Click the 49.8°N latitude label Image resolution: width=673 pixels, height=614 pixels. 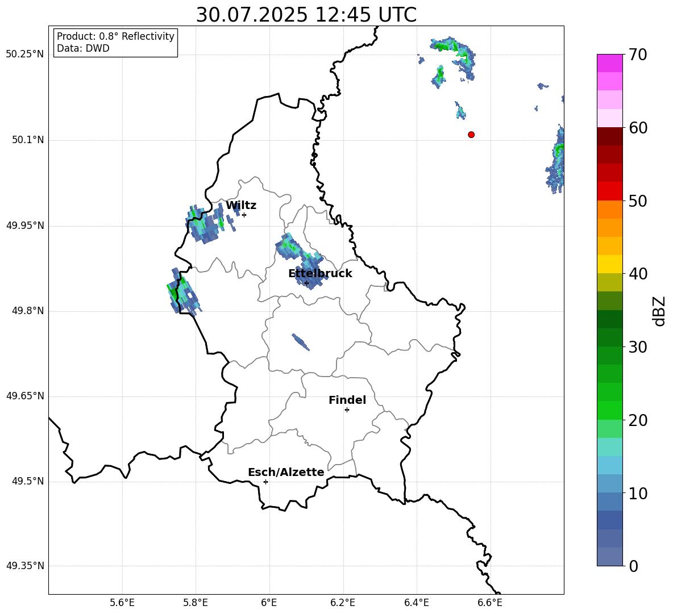(28, 311)
